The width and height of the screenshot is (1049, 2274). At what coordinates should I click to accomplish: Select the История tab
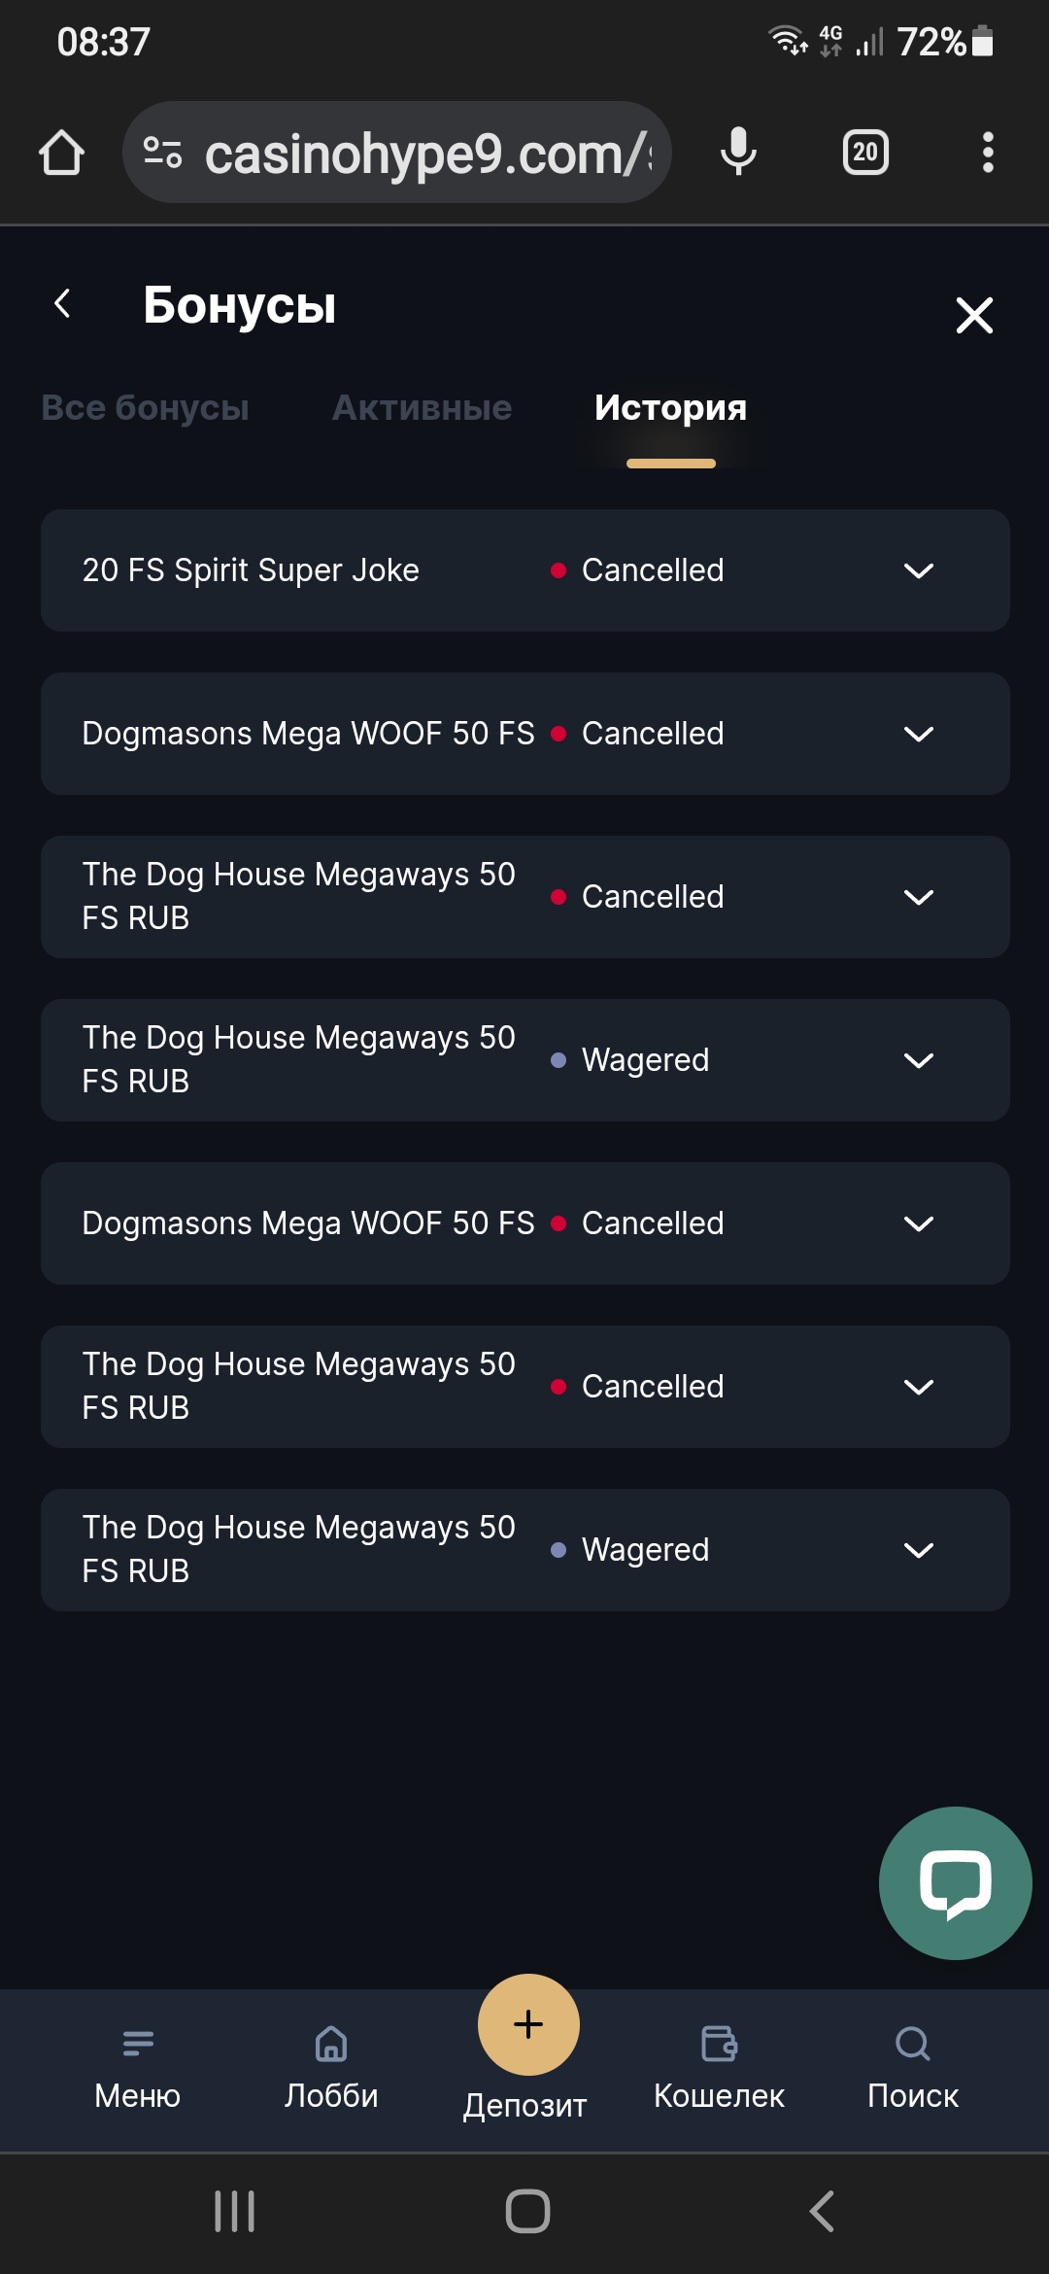670,408
